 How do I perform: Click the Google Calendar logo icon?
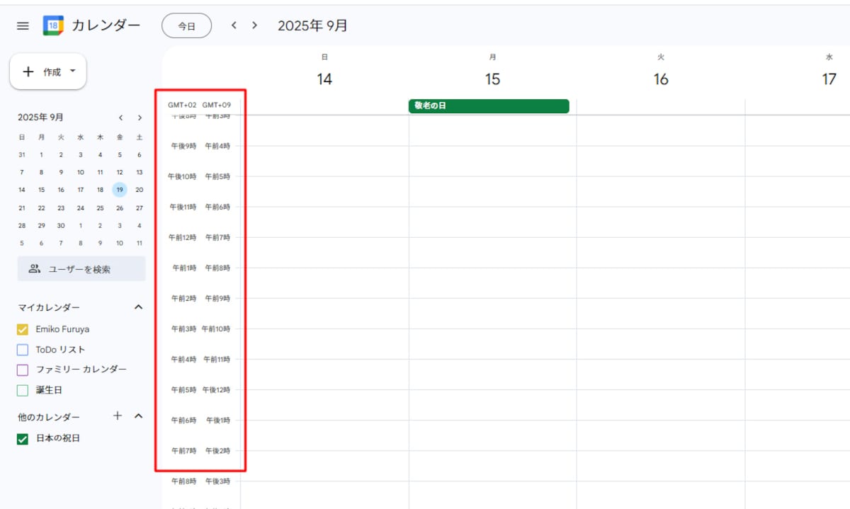click(x=53, y=25)
